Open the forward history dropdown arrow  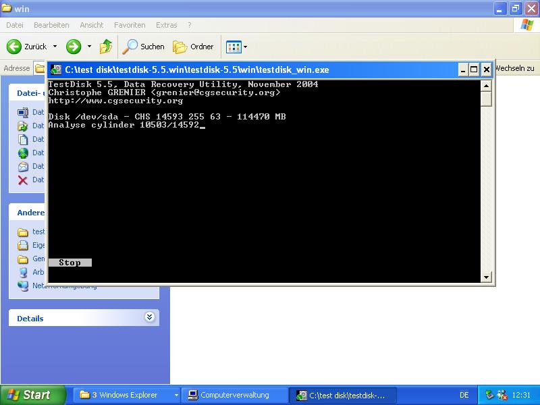(x=89, y=47)
